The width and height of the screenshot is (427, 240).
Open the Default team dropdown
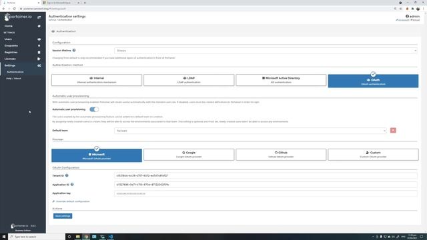click(x=251, y=131)
